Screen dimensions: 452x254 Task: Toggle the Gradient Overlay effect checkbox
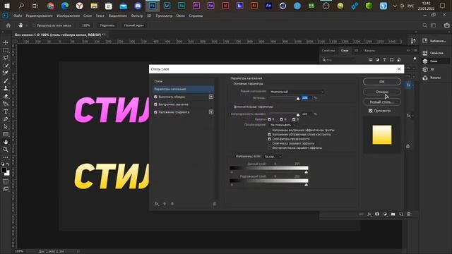pyautogui.click(x=155, y=112)
